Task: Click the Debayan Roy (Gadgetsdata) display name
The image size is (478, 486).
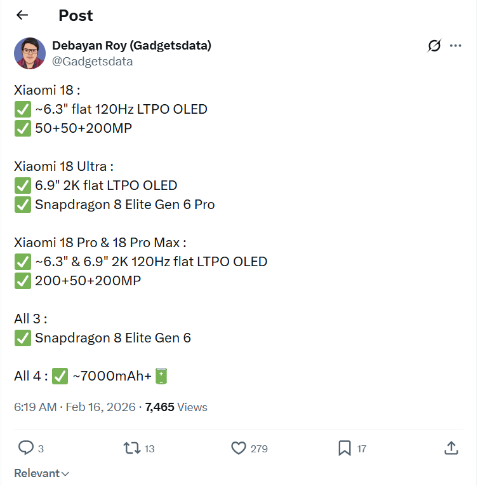Action: point(131,45)
